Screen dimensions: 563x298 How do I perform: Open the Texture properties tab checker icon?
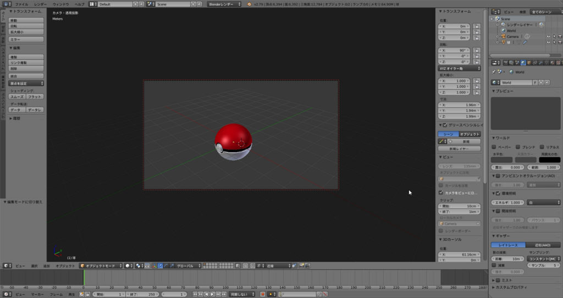click(x=558, y=63)
